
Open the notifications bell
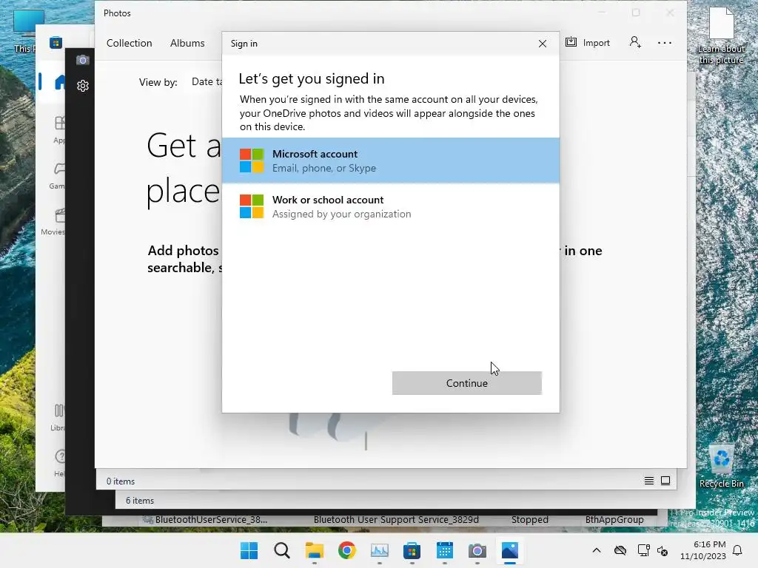point(738,550)
